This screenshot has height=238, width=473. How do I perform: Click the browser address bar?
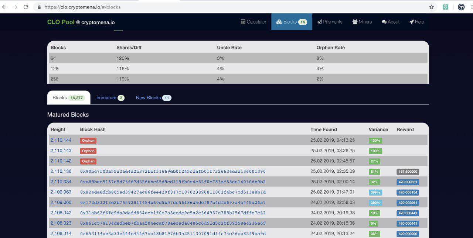click(x=222, y=7)
